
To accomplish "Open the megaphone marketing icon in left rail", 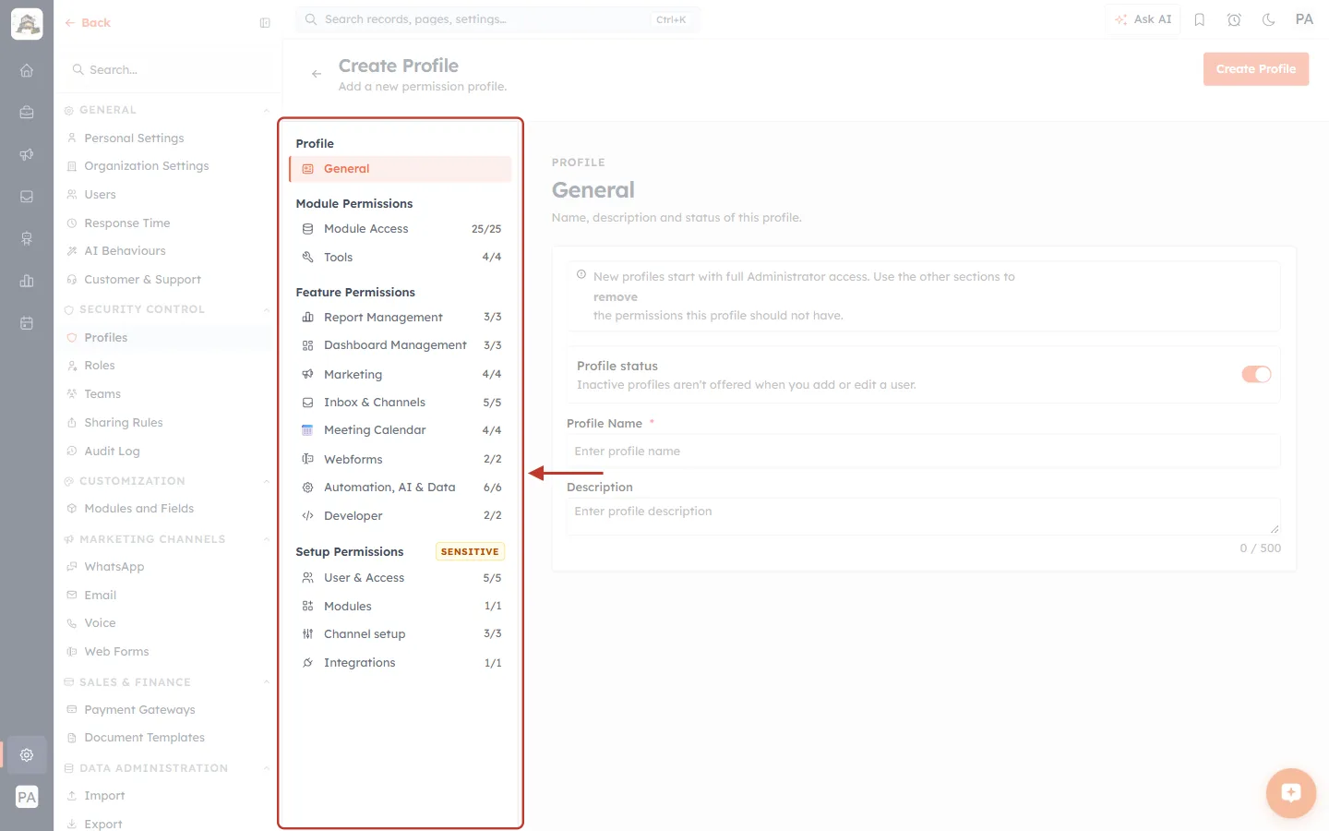I will (x=27, y=154).
